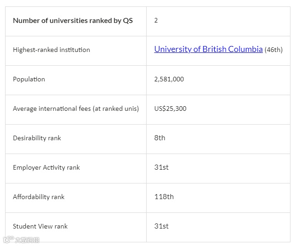Select the Employer Activity value "31st"
296x246 pixels.
(x=161, y=167)
